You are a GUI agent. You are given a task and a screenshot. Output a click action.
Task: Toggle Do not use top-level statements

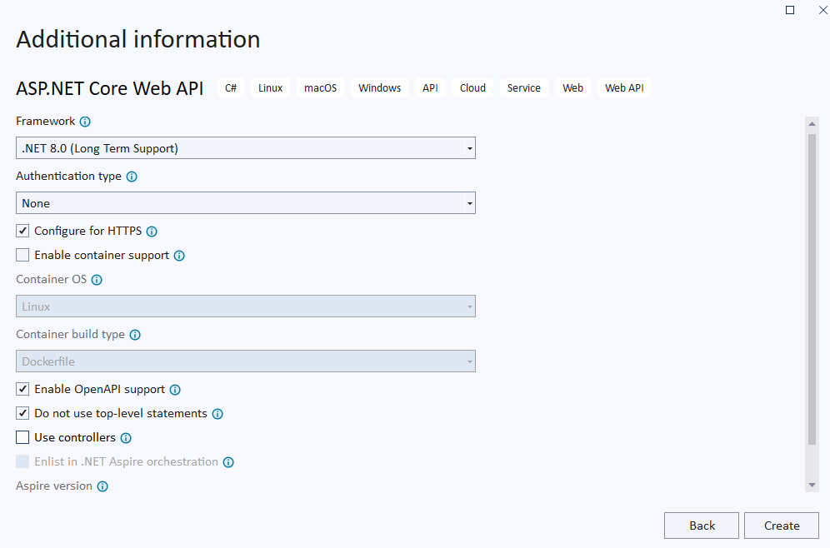click(x=22, y=413)
